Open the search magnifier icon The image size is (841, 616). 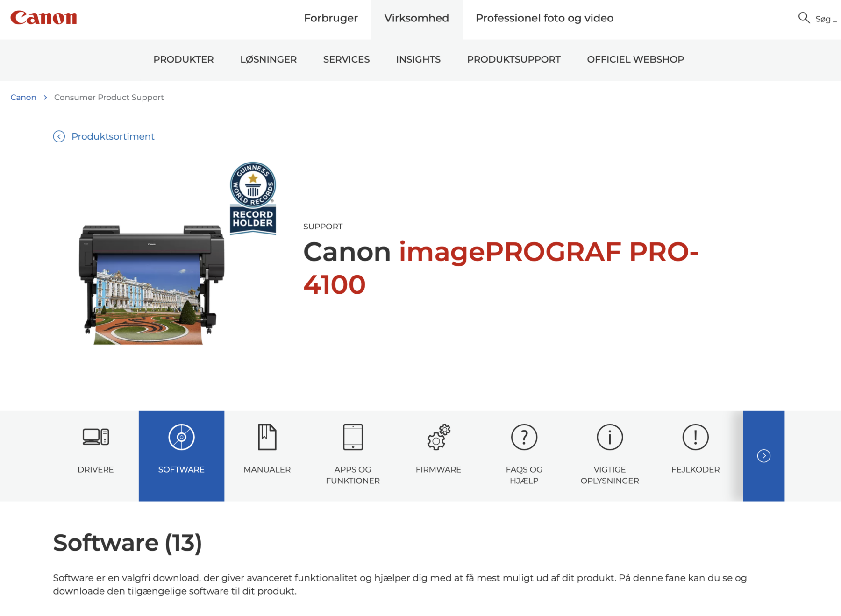(804, 18)
